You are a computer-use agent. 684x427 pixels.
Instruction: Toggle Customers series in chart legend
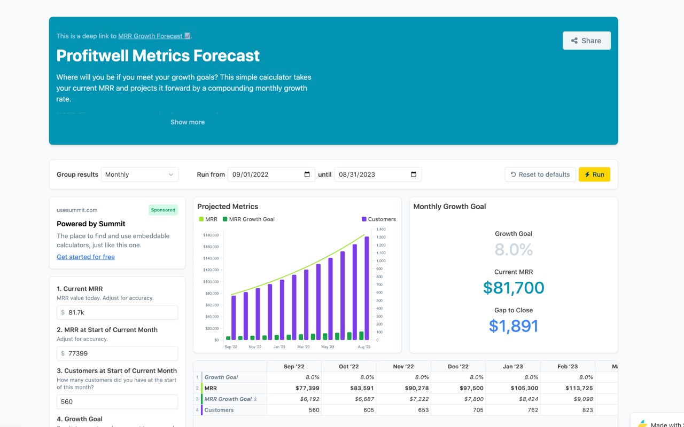[379, 219]
